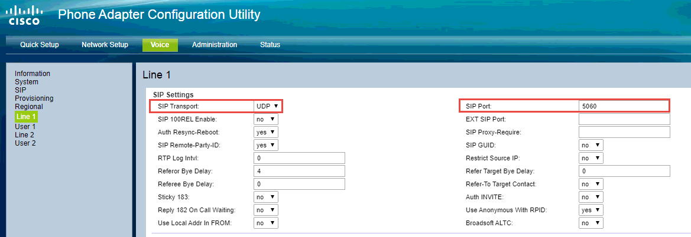
Task: Click the Refer Target Bye Delay field
Action: coord(624,171)
